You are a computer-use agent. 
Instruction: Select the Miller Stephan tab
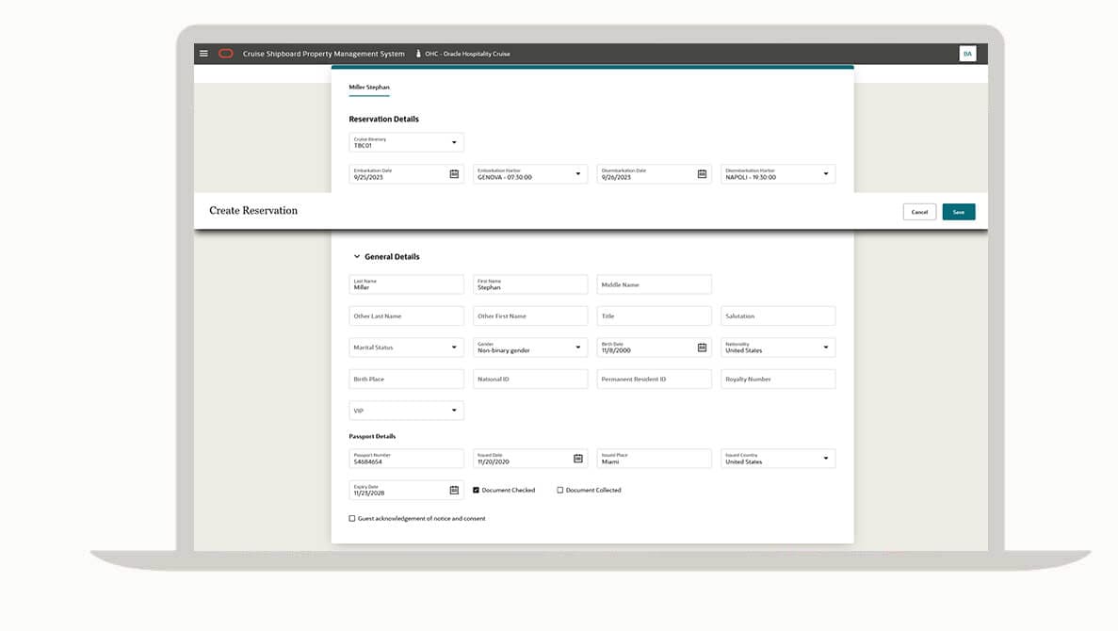pyautogui.click(x=369, y=88)
